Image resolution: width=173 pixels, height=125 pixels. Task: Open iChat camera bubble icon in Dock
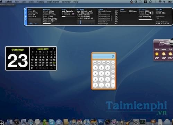(59, 122)
